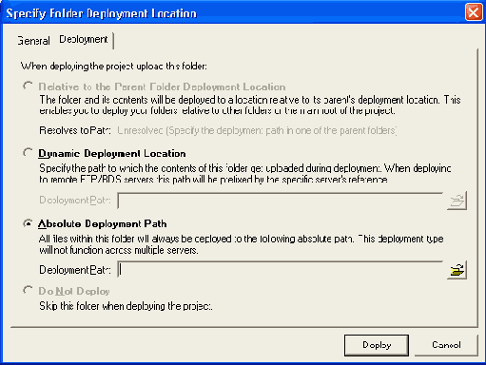The height and width of the screenshot is (365, 486).
Task: Select the Absolute Deployment Path radio button
Action: point(28,223)
